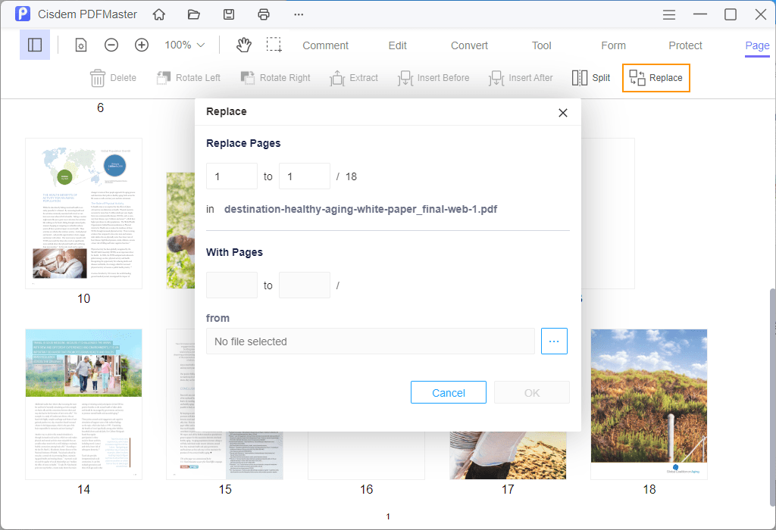This screenshot has width=776, height=530.
Task: Click the Replace Pages start page field
Action: coord(232,176)
